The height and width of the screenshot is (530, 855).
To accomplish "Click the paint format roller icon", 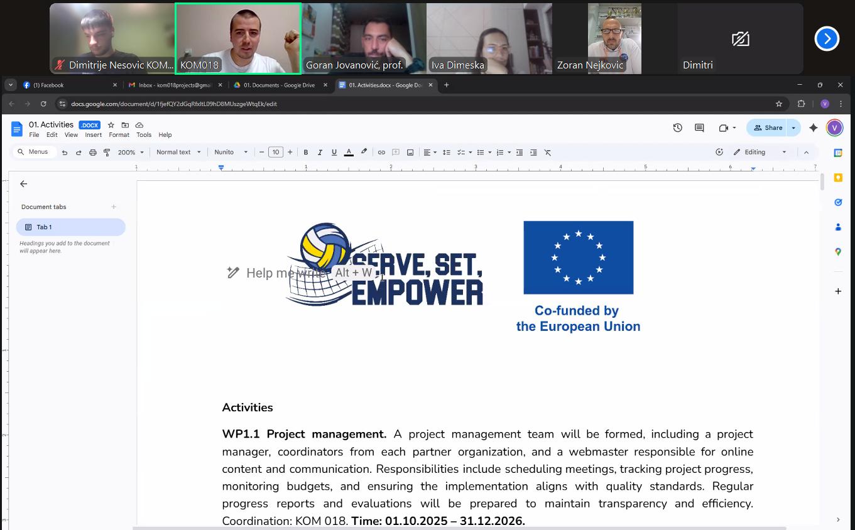I will click(x=107, y=152).
